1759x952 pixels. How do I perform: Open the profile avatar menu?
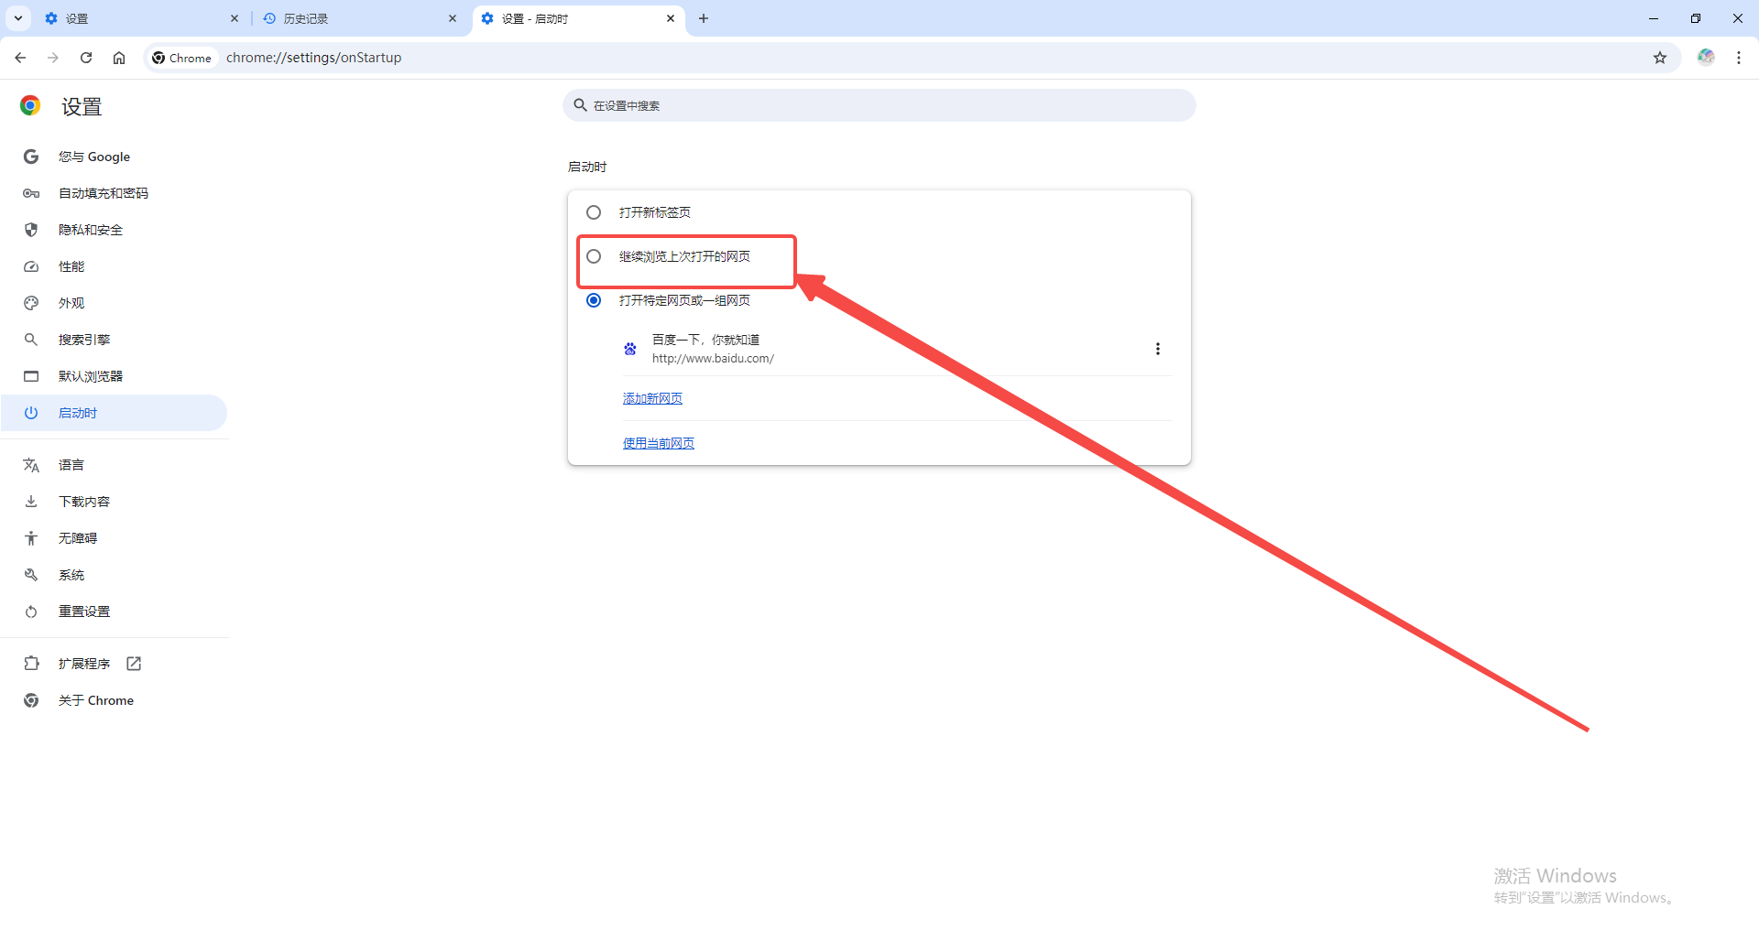1706,58
